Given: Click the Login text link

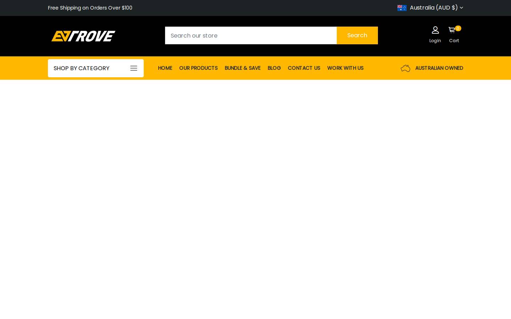Looking at the screenshot, I should 435,41.
